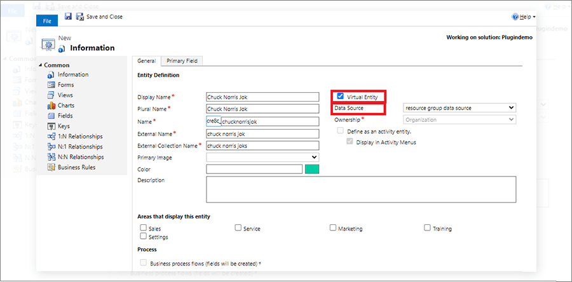Open the Data Source dropdown

tap(460, 108)
